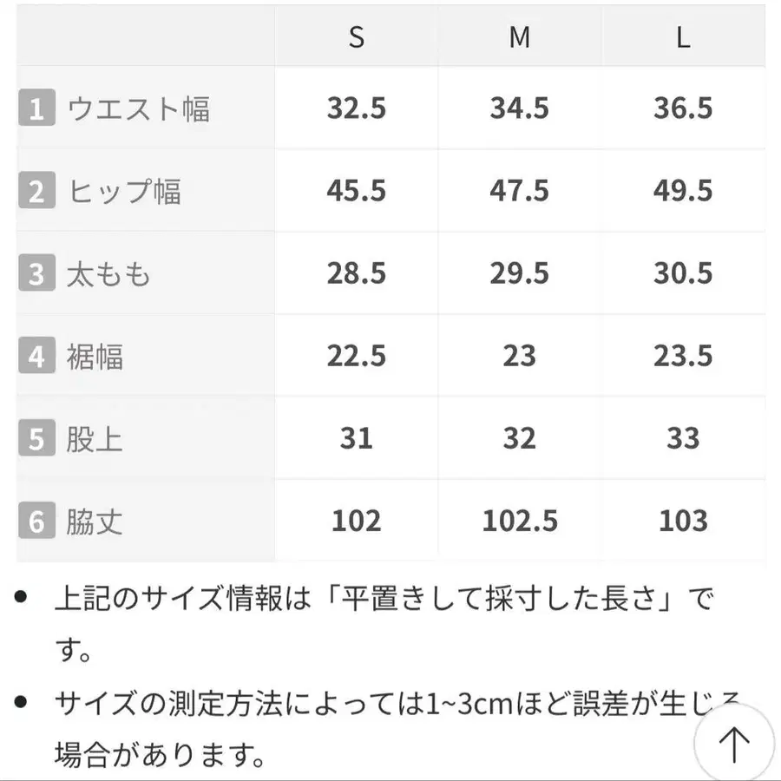Click the 33 inseam value under L
Viewport: 781px width, 781px height.
click(x=682, y=438)
